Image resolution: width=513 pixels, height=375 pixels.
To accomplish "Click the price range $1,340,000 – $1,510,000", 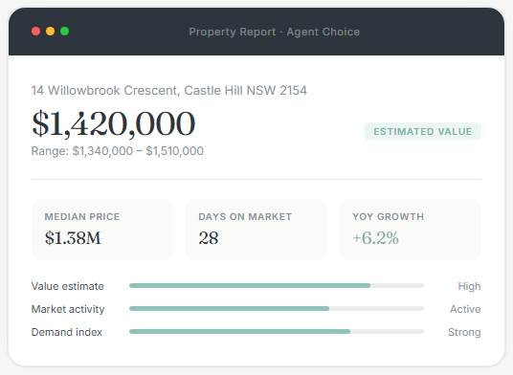I will tap(118, 151).
